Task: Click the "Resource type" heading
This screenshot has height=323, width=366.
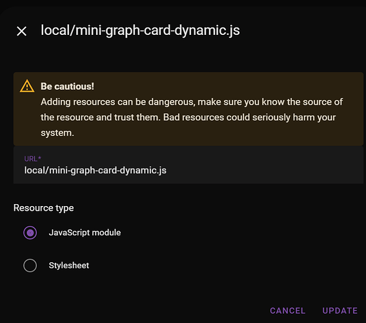Action: point(43,208)
